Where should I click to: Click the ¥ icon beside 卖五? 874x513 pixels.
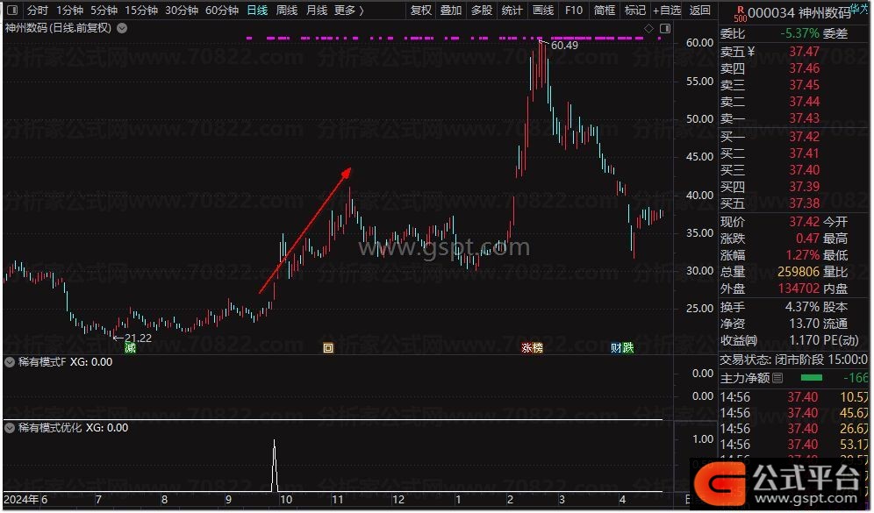(x=751, y=52)
